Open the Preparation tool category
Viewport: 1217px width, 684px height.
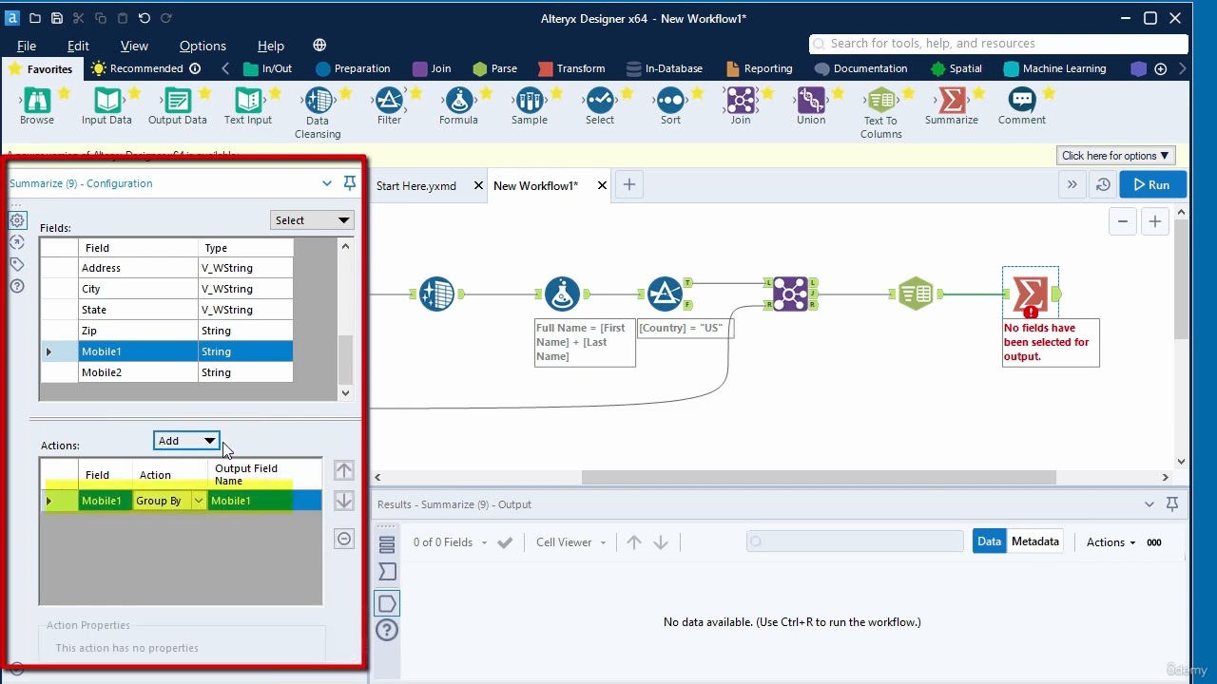(353, 68)
